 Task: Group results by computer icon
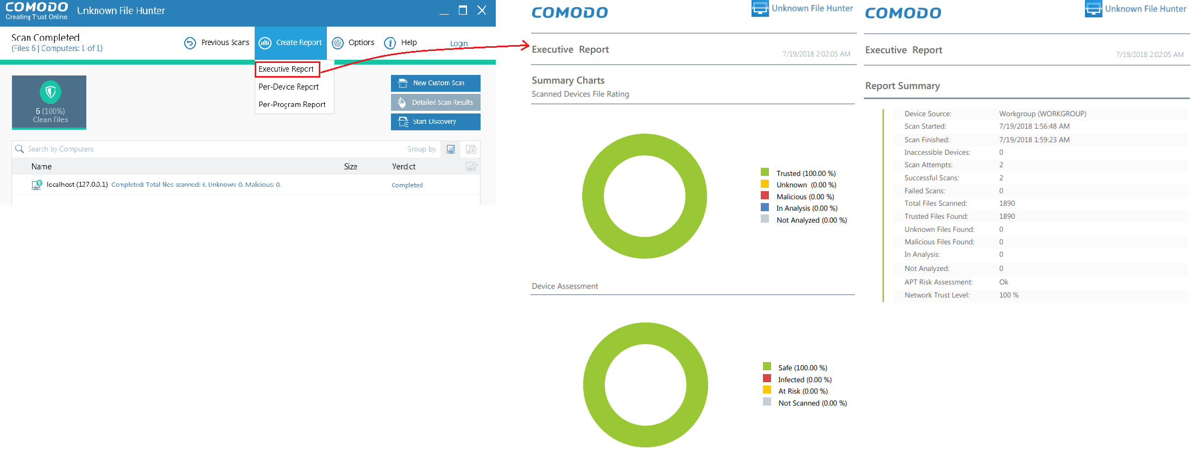coord(451,149)
